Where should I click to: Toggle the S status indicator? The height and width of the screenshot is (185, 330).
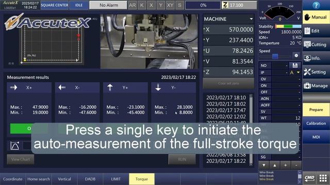[179, 5]
